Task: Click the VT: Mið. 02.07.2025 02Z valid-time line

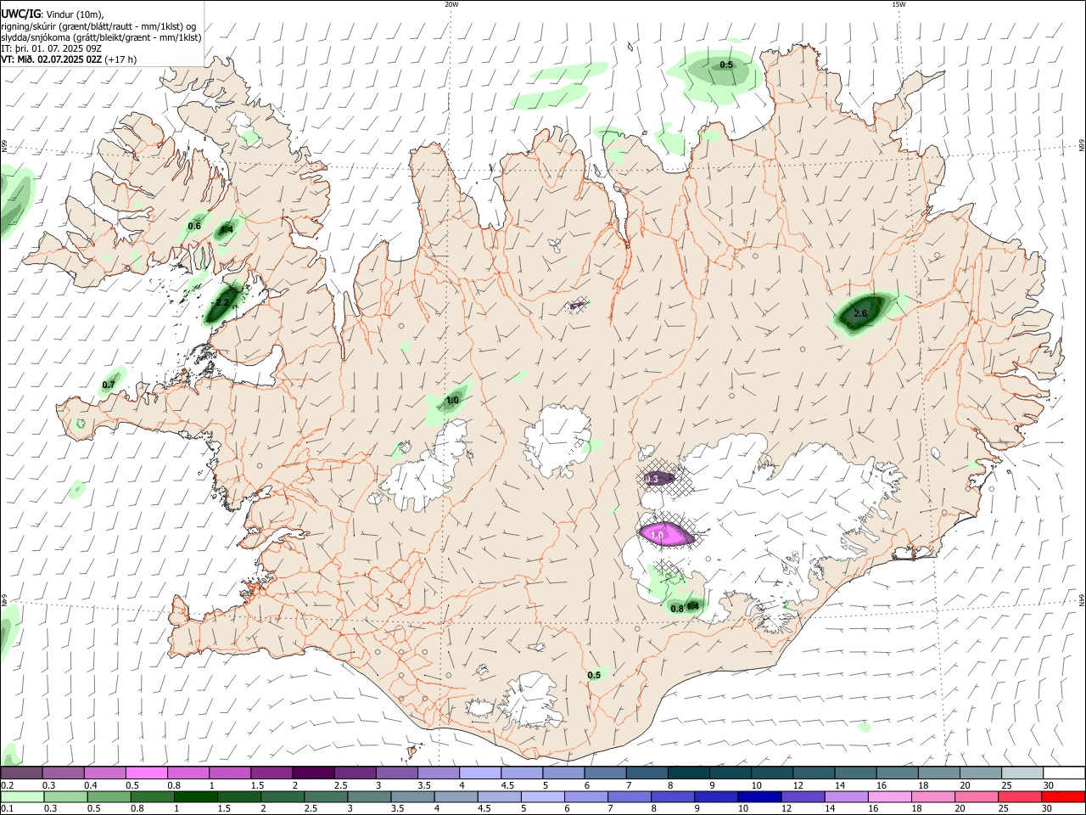Action: 69,59
